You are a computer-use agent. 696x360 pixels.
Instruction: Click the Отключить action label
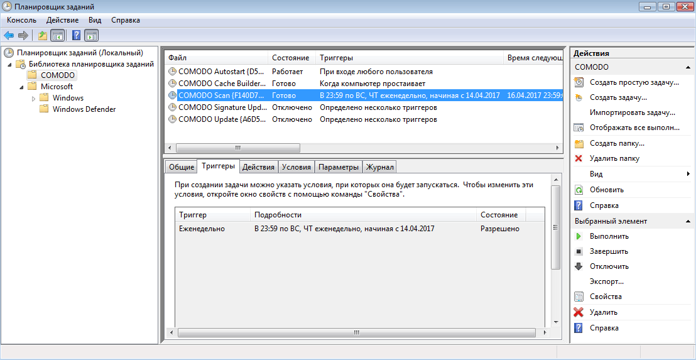(609, 266)
